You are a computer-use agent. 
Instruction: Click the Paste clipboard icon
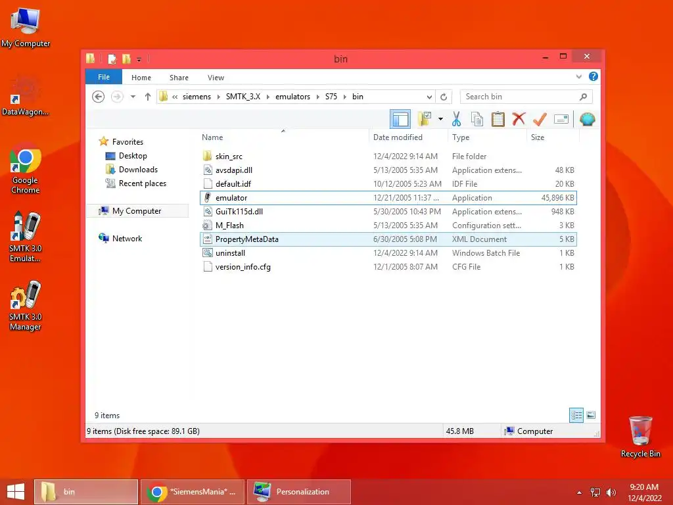point(498,119)
